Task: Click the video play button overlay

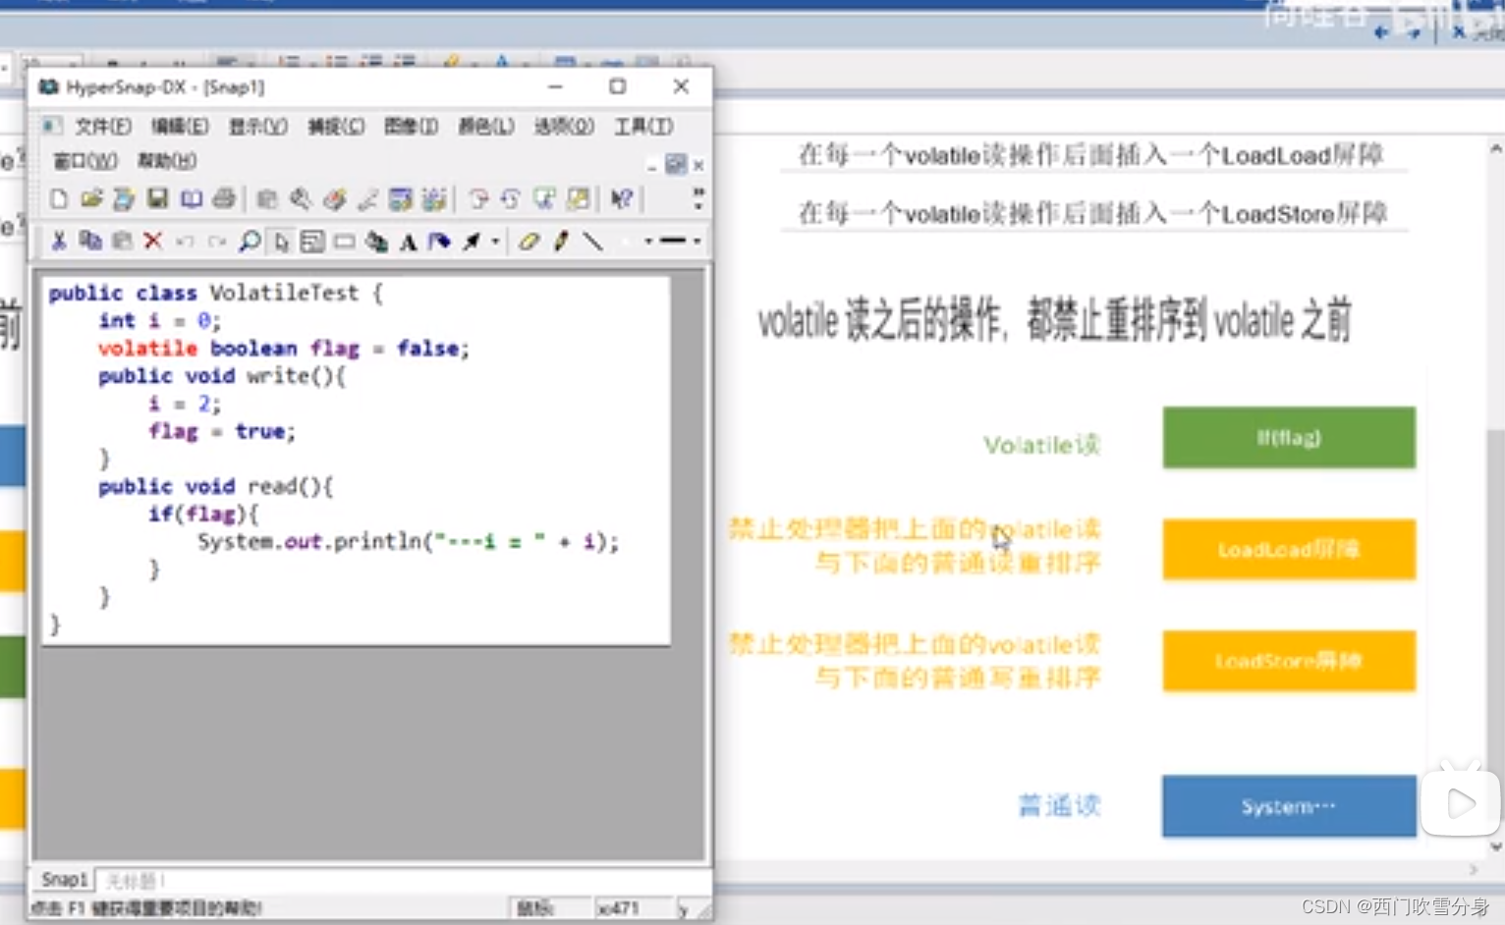Action: [1461, 802]
